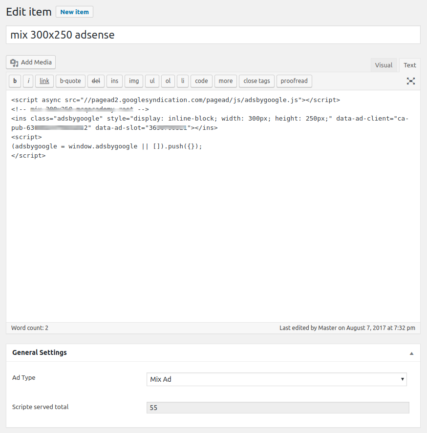Viewport: 427px width, 433px height.
Task: Apply italic with the i quicktag
Action: [x=28, y=81]
